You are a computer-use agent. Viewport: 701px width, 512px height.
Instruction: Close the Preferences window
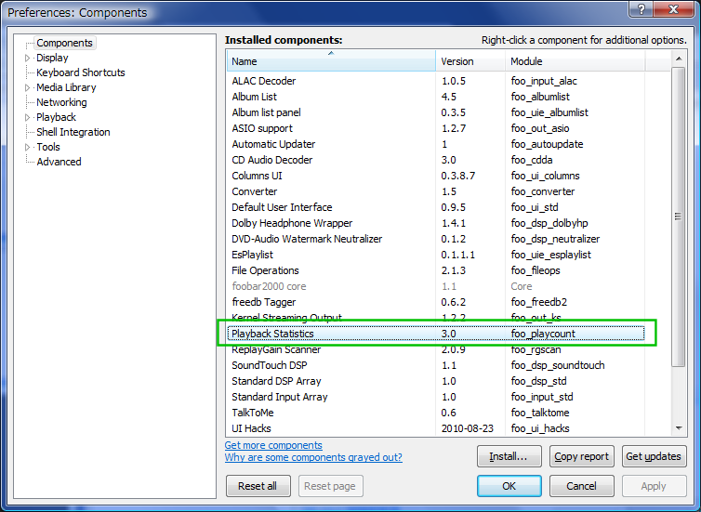tap(673, 9)
